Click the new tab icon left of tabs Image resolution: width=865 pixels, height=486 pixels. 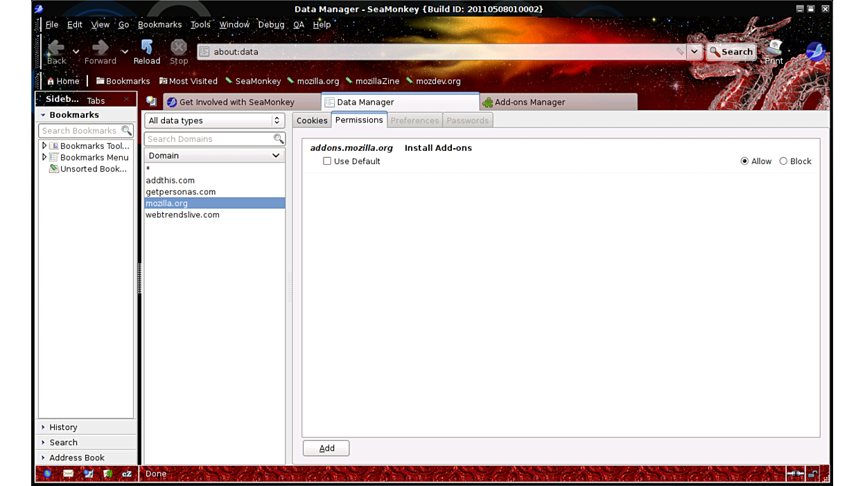pyautogui.click(x=151, y=102)
